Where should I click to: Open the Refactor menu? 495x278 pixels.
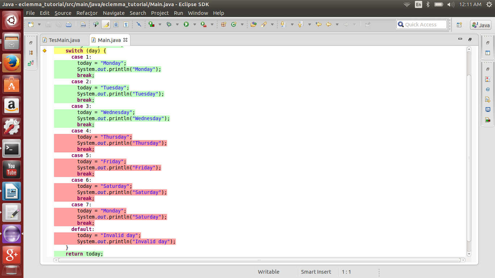pyautogui.click(x=87, y=13)
